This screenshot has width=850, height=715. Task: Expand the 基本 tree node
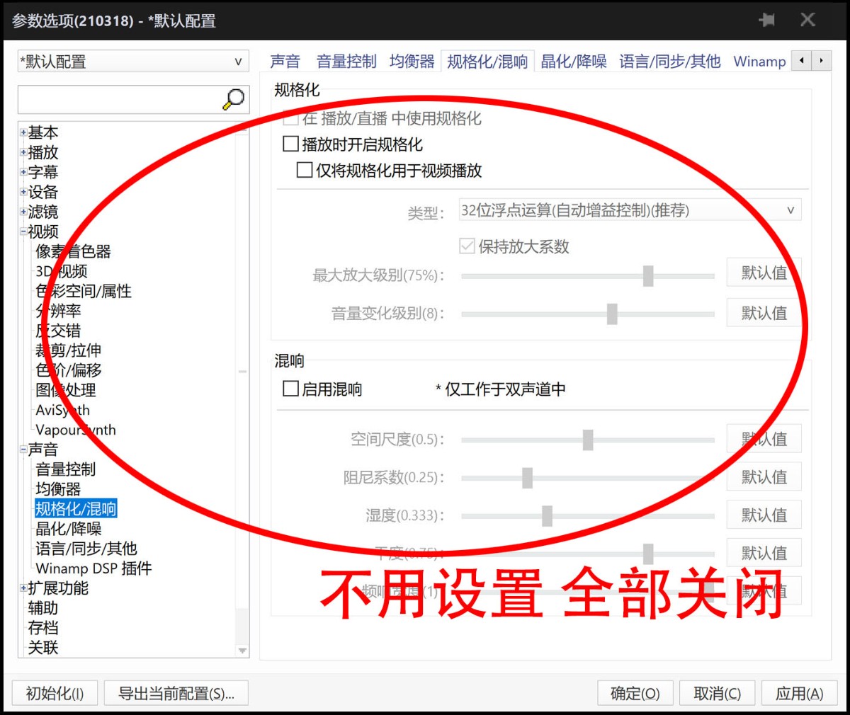coord(23,132)
